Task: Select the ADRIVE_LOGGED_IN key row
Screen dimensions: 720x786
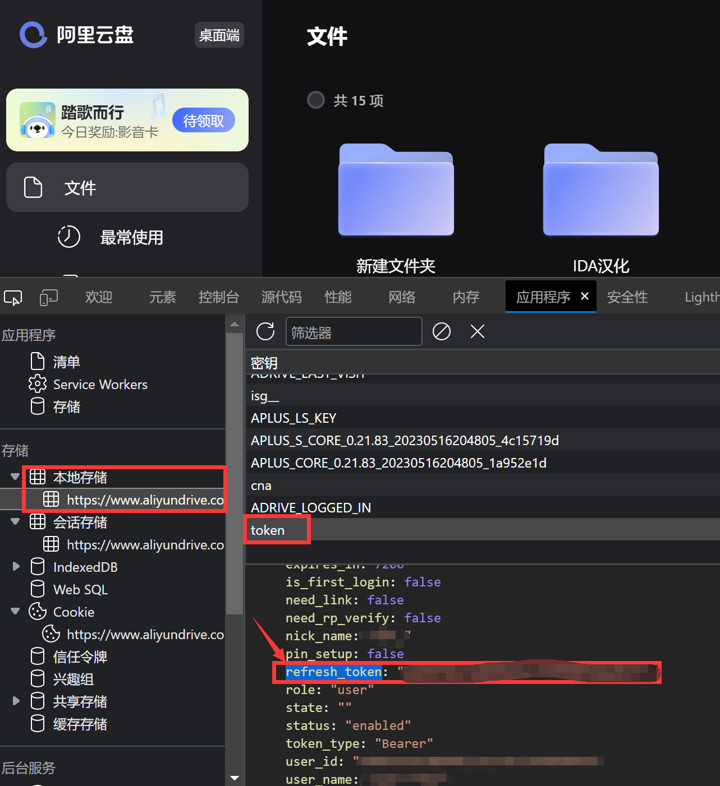Action: click(483, 507)
